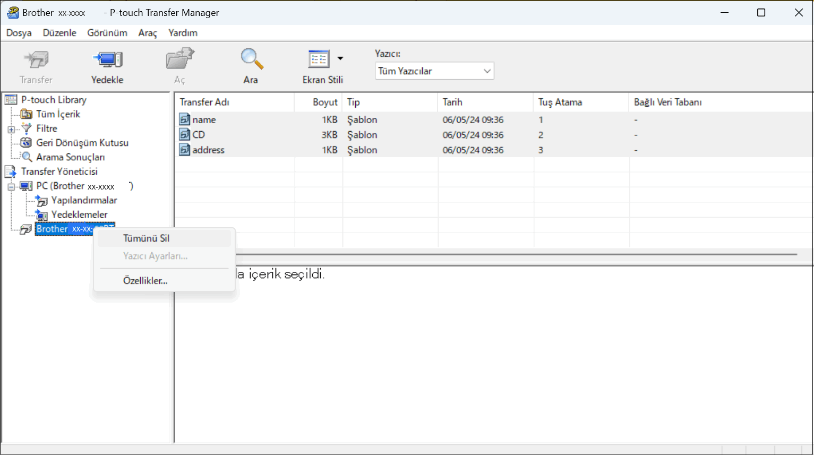Select the Yedeklemeler backups icon in tree
The image size is (814, 455).
pyautogui.click(x=41, y=215)
